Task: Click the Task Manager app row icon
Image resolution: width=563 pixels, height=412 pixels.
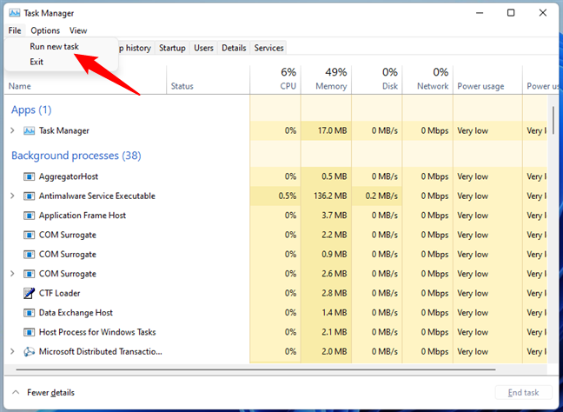Action: point(29,130)
